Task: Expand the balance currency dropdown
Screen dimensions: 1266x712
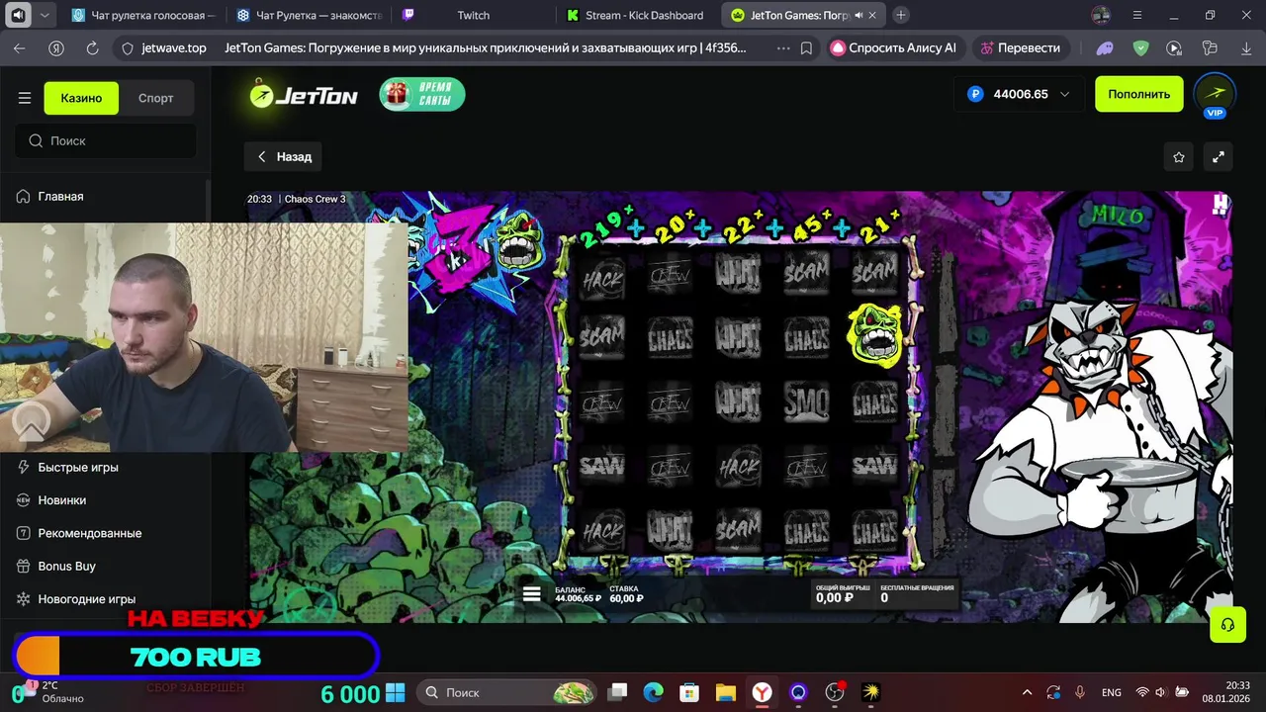Action: [1064, 94]
